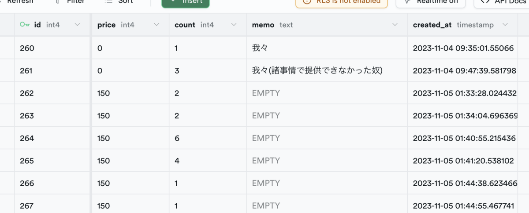Expand the memo column dropdown arrow

(x=395, y=25)
